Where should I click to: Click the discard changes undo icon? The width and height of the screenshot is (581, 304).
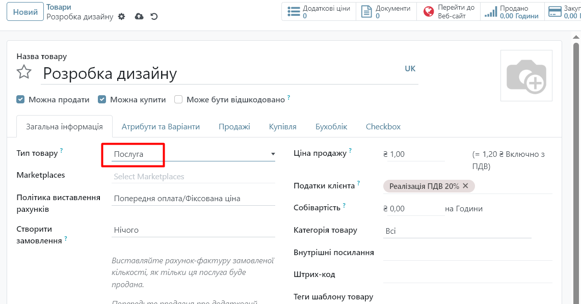click(x=154, y=17)
